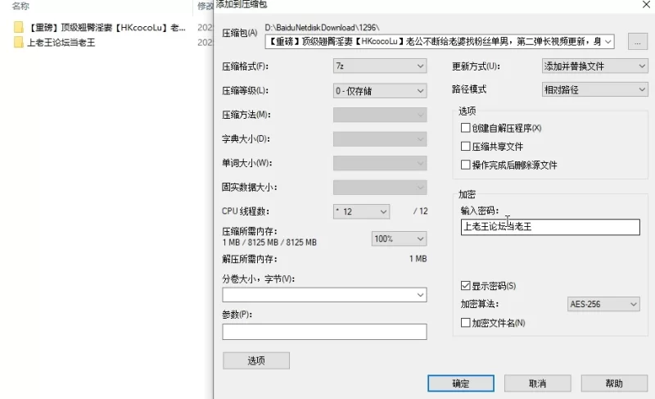This screenshot has height=399, width=655.
Task: Click the folder icon of the 【重磅】 item
Action: pyautogui.click(x=18, y=27)
